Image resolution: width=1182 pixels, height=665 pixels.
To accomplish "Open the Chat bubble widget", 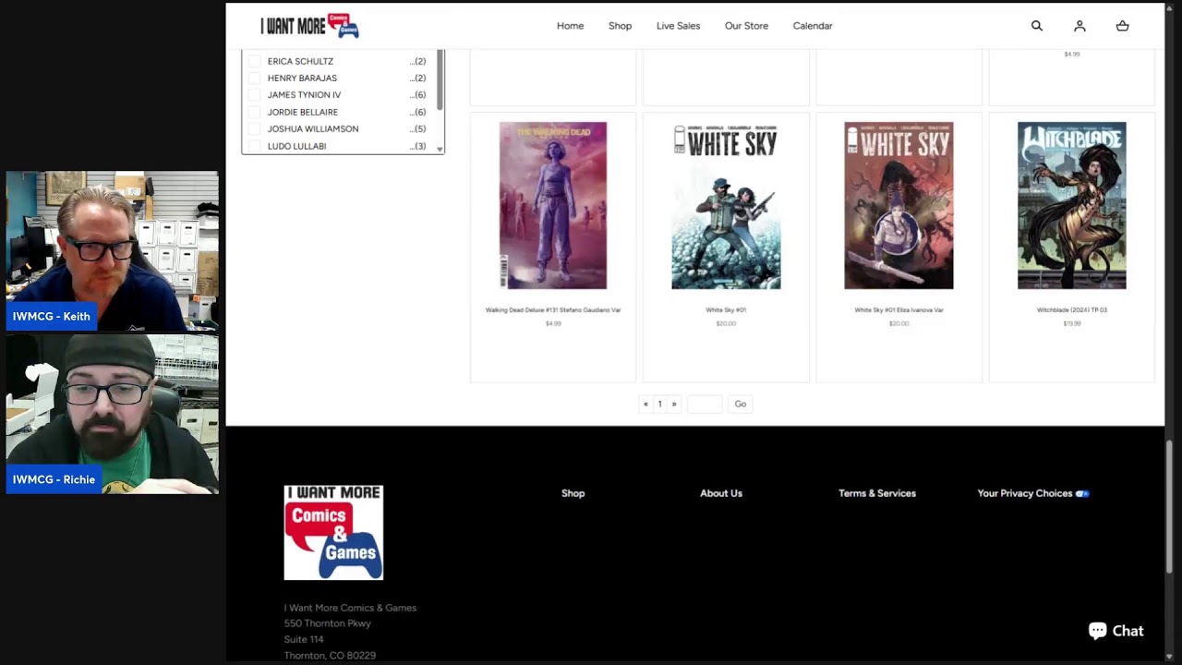I will (x=1116, y=631).
